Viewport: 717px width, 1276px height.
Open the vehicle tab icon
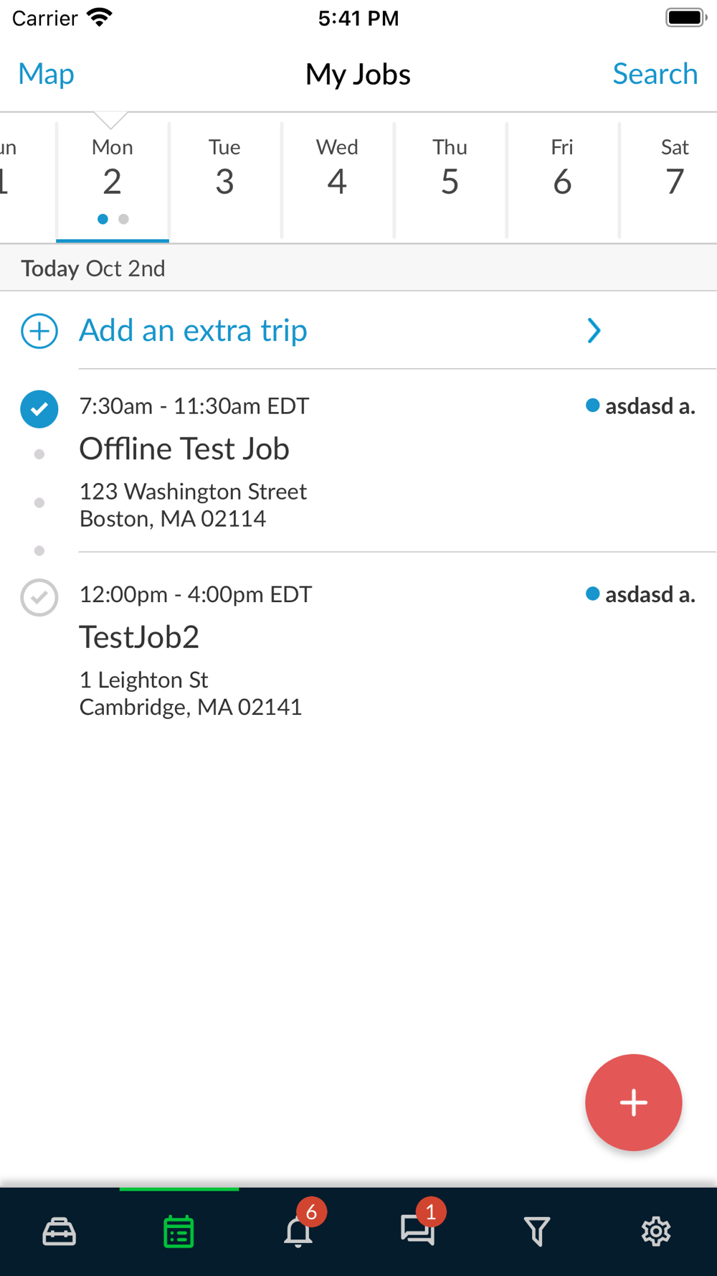pyautogui.click(x=59, y=1232)
